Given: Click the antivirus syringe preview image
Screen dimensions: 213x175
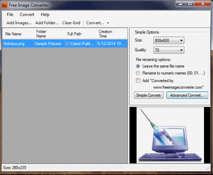Looking at the screenshot, I should pyautogui.click(x=170, y=135).
